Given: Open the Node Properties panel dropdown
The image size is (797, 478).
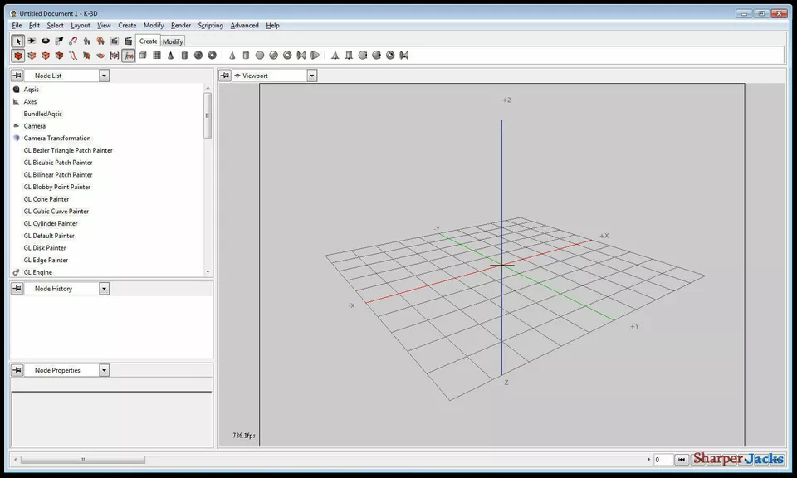Looking at the screenshot, I should [105, 369].
